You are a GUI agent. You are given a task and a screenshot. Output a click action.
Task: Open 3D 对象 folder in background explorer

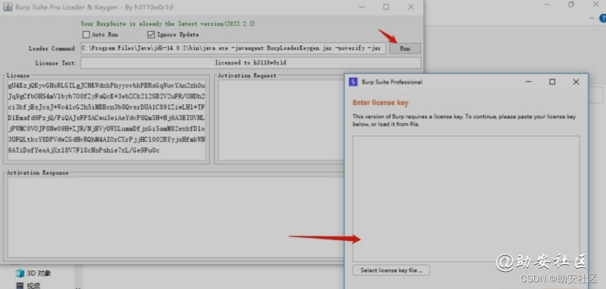coord(33,273)
